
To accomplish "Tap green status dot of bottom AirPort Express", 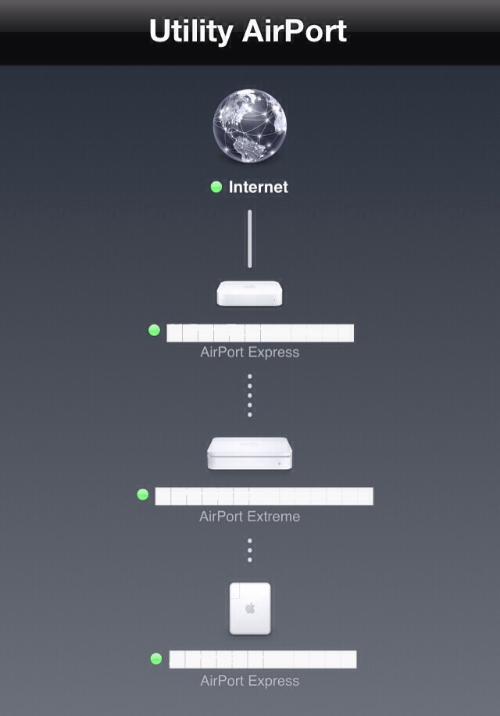I will (x=156, y=658).
